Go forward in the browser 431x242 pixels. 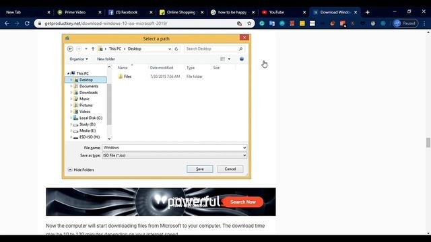(x=17, y=24)
